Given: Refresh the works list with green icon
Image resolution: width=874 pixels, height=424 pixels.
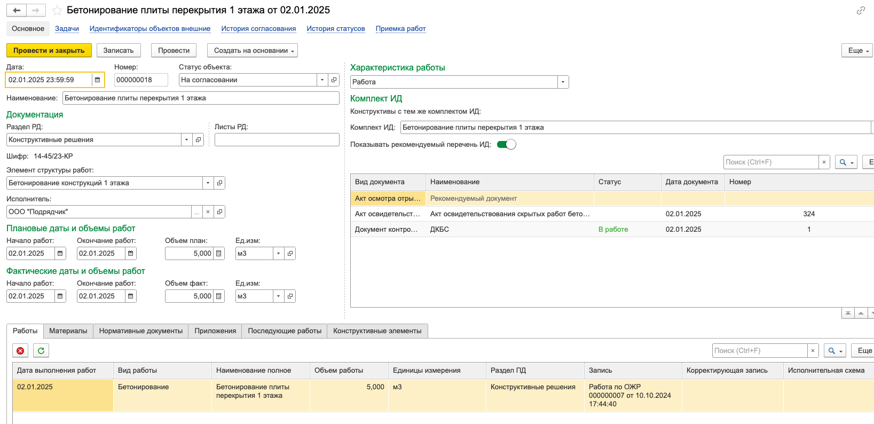Looking at the screenshot, I should (41, 351).
